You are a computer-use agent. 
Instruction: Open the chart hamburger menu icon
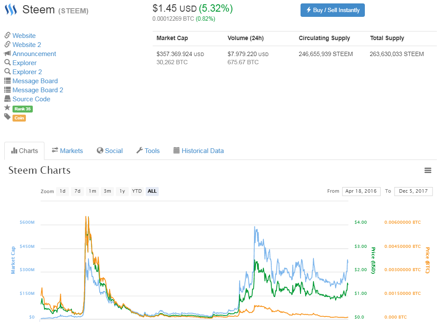(428, 170)
